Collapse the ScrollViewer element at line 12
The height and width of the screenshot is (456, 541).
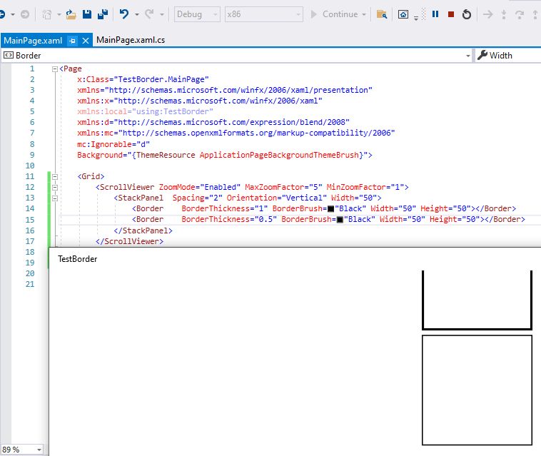[55, 187]
